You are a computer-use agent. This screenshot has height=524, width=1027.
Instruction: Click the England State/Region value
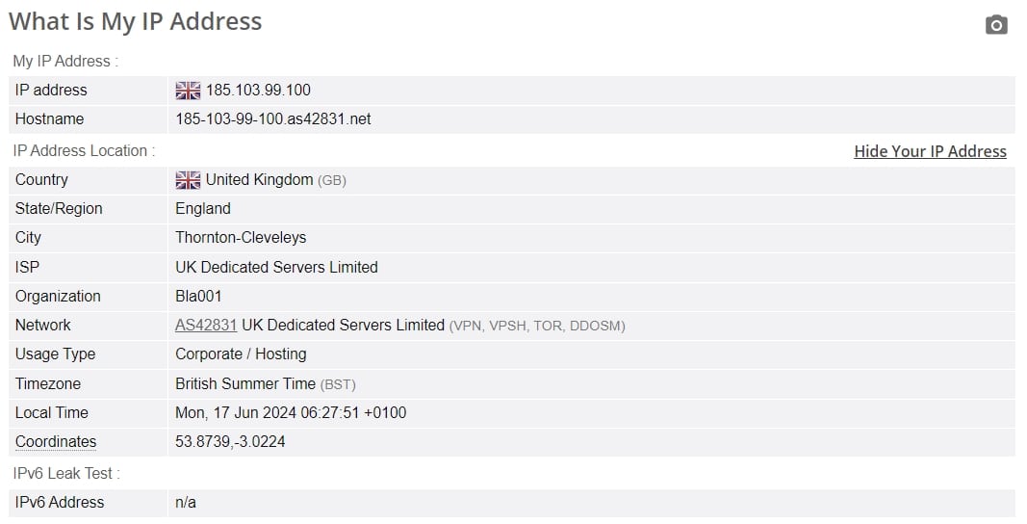202,209
